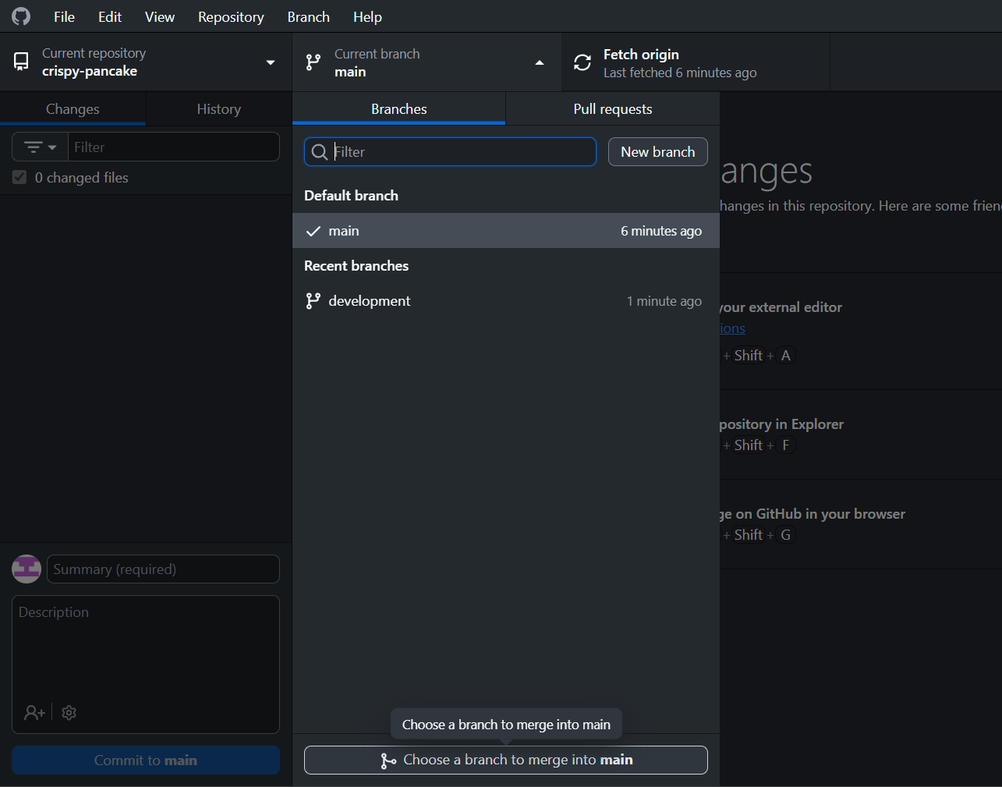Click the New branch button

tap(658, 152)
